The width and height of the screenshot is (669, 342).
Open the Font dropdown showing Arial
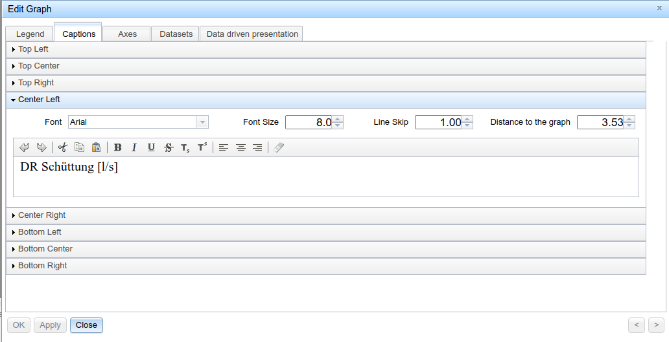pos(202,122)
